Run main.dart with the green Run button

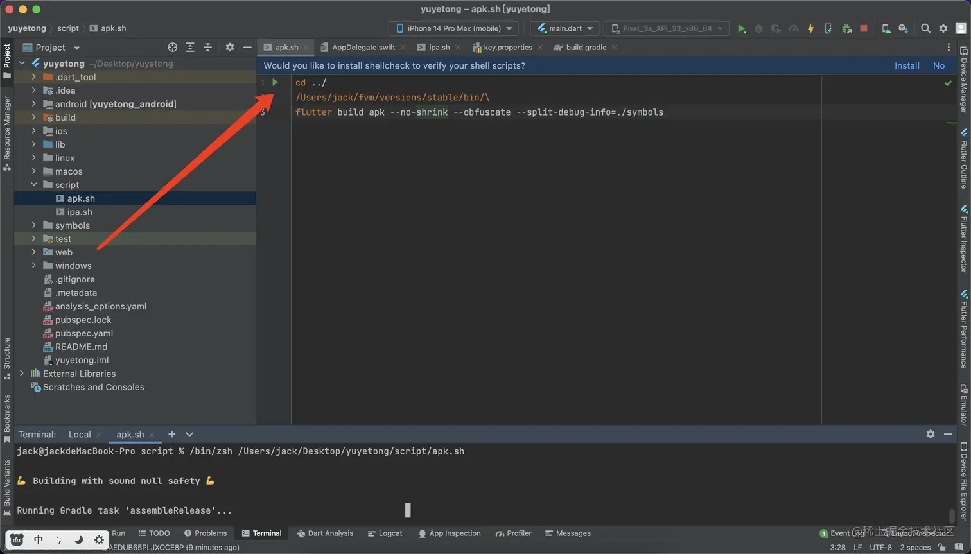coord(742,28)
